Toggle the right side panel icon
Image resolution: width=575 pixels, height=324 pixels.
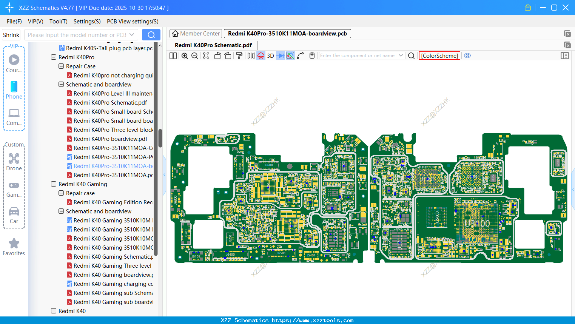click(565, 56)
